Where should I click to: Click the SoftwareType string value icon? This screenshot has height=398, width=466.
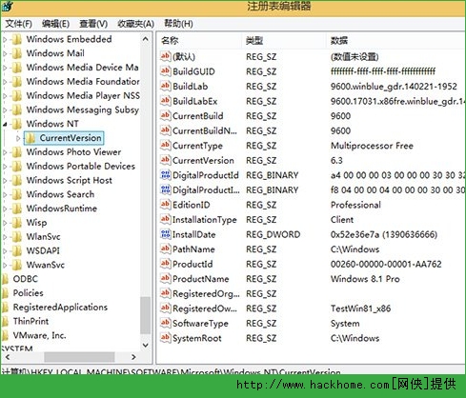(166, 323)
